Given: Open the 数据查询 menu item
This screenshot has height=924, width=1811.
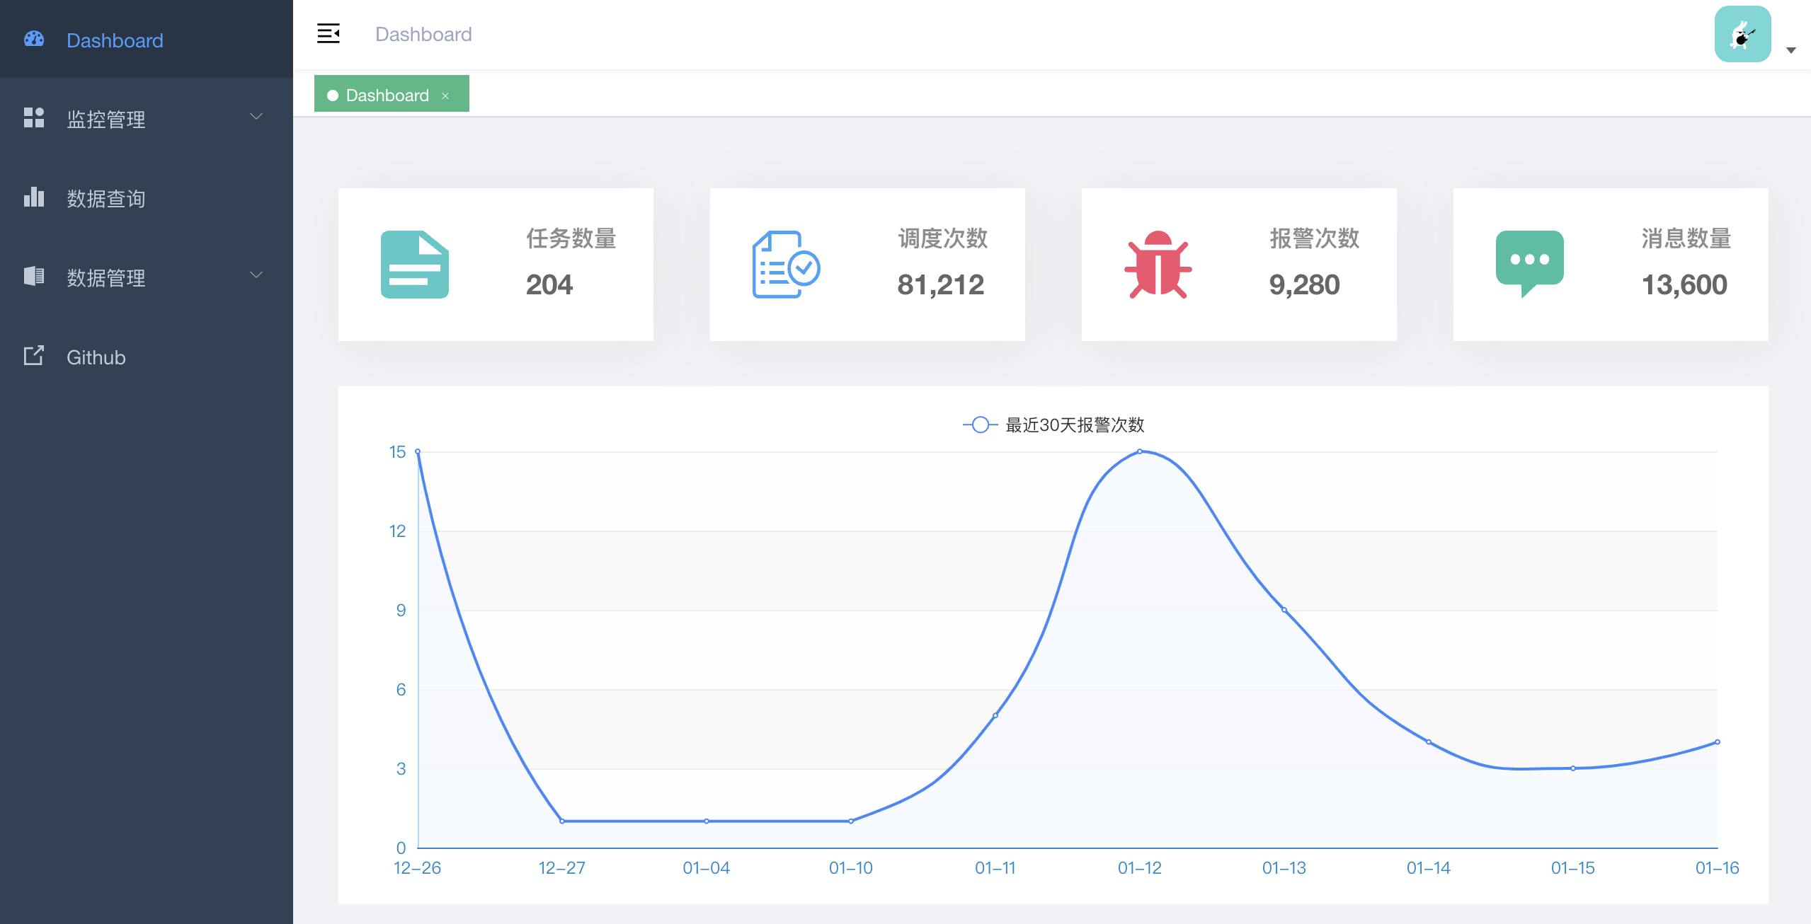Looking at the screenshot, I should tap(106, 199).
